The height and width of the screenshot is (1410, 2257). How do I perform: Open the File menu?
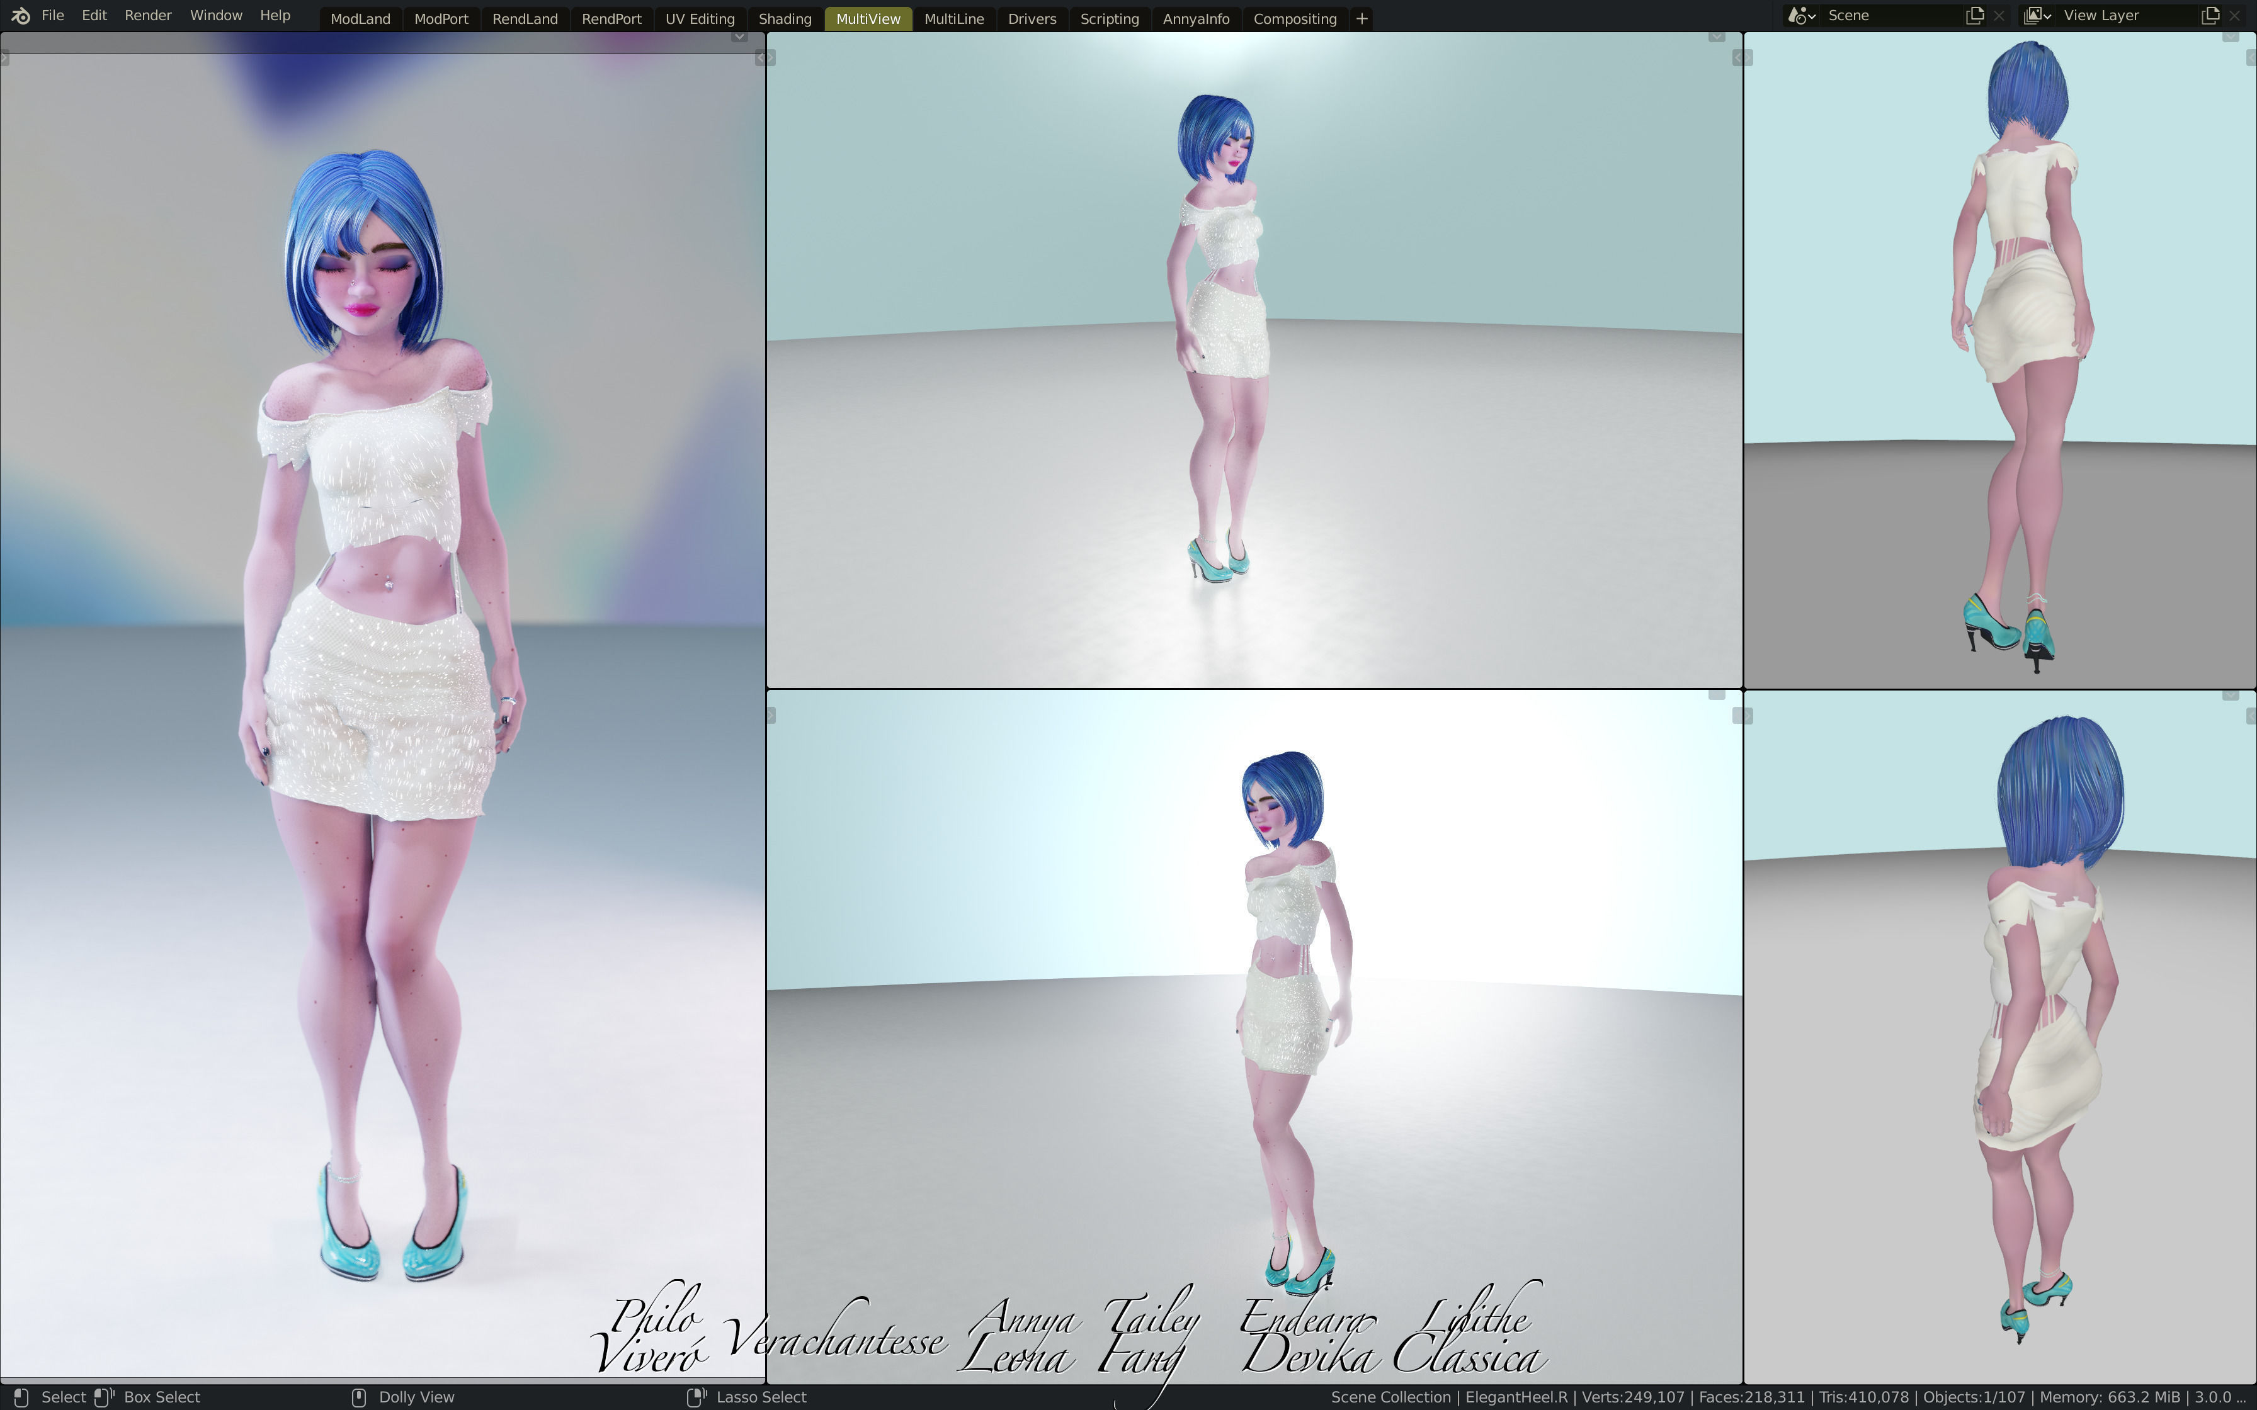pyautogui.click(x=53, y=16)
